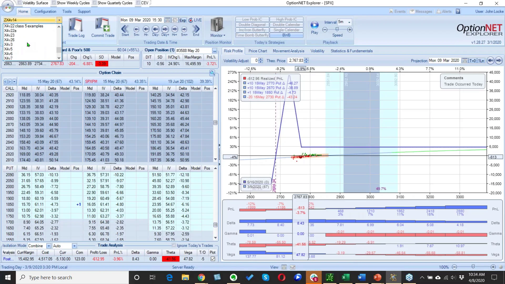Toggle the 1Ln projection button

481,61
